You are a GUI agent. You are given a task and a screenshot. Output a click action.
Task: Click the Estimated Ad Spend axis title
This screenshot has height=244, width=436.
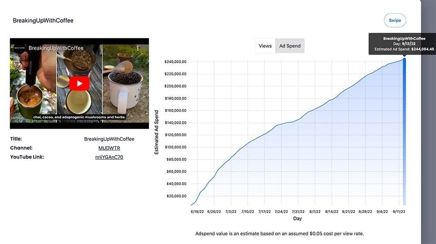[x=157, y=132]
